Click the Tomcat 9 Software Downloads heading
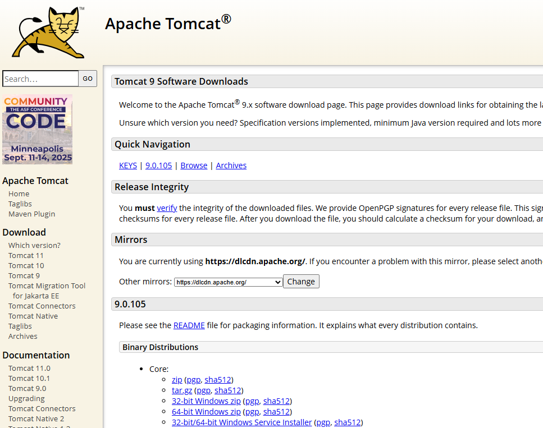 pos(181,81)
